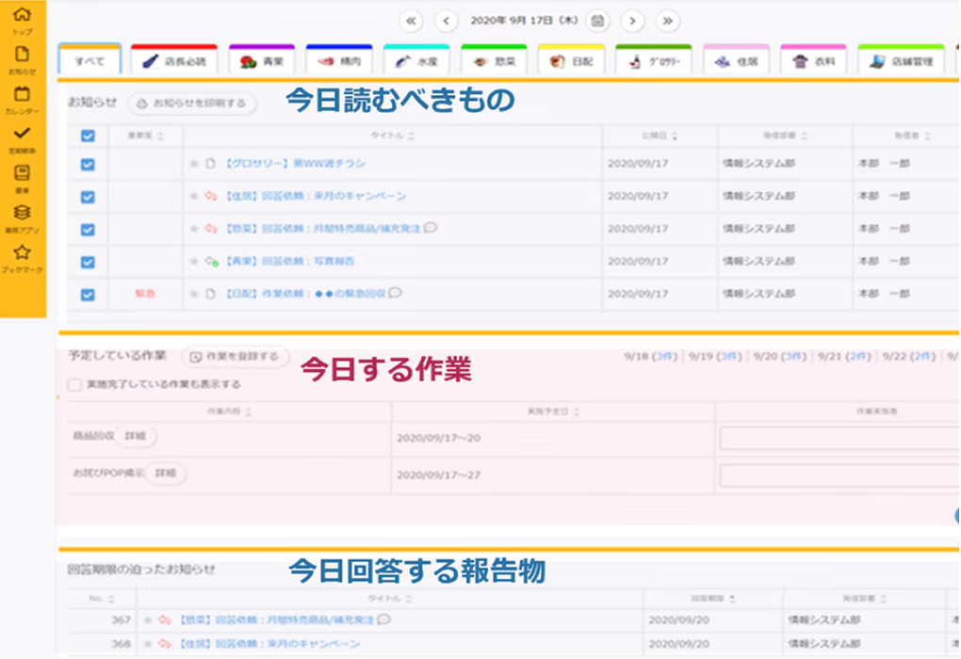
Task: Star the 【グロサリー】 notice row
Action: pyautogui.click(x=194, y=164)
